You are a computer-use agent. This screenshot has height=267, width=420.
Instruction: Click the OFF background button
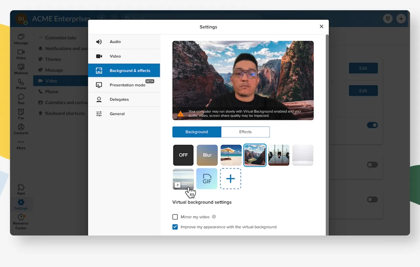[x=183, y=155]
